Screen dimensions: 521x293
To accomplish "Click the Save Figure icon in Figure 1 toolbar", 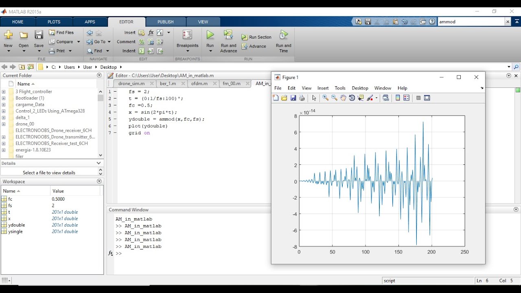I will pos(293,98).
